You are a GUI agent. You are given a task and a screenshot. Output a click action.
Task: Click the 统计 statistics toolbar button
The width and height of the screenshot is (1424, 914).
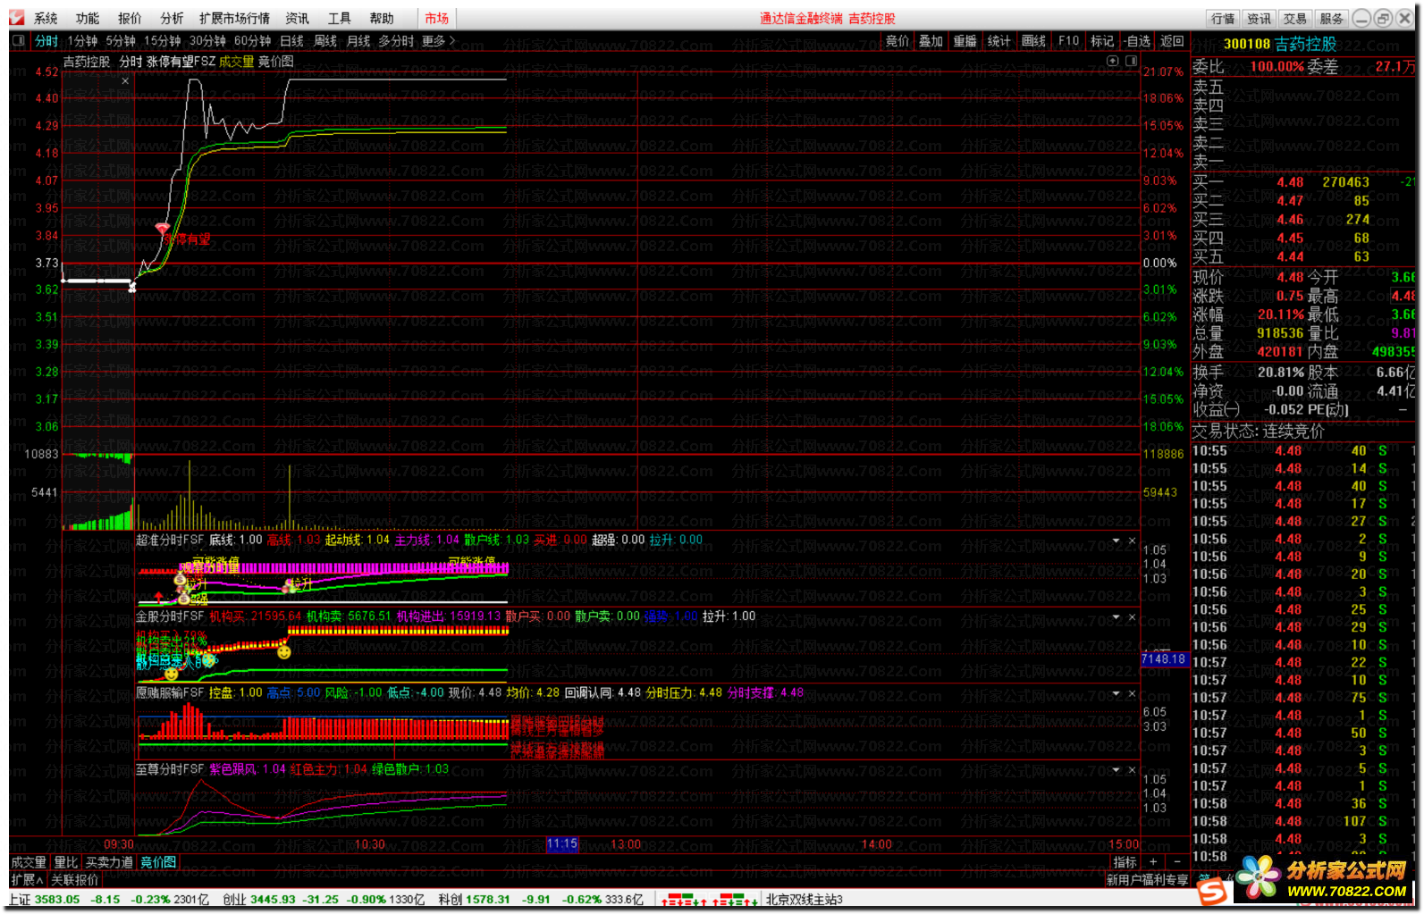click(x=998, y=41)
